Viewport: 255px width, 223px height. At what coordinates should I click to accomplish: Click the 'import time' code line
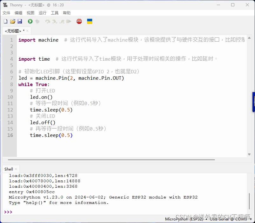(34, 59)
